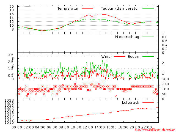Image resolution: width=176 pixels, height=132 pixels.
Task: Click the green Niederschlag legend line
Action: pyautogui.click(x=148, y=37)
